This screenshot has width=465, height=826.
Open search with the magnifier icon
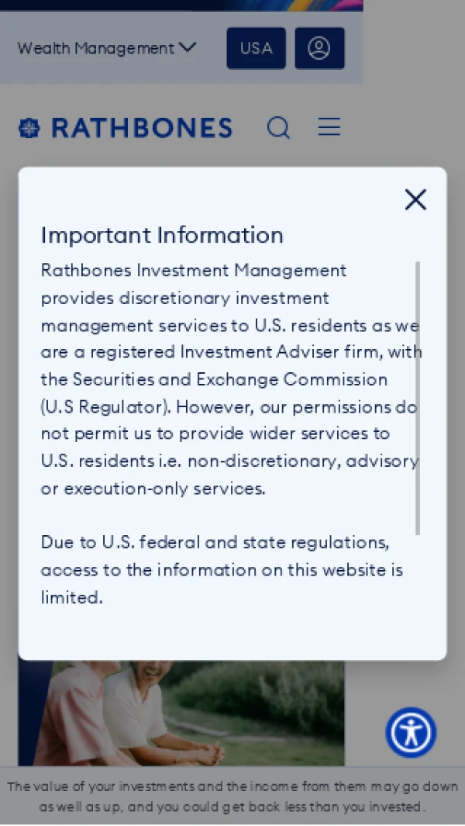[278, 127]
